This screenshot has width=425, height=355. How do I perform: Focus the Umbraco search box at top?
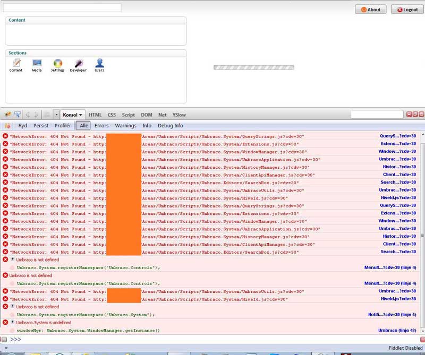pyautogui.click(x=62, y=7)
